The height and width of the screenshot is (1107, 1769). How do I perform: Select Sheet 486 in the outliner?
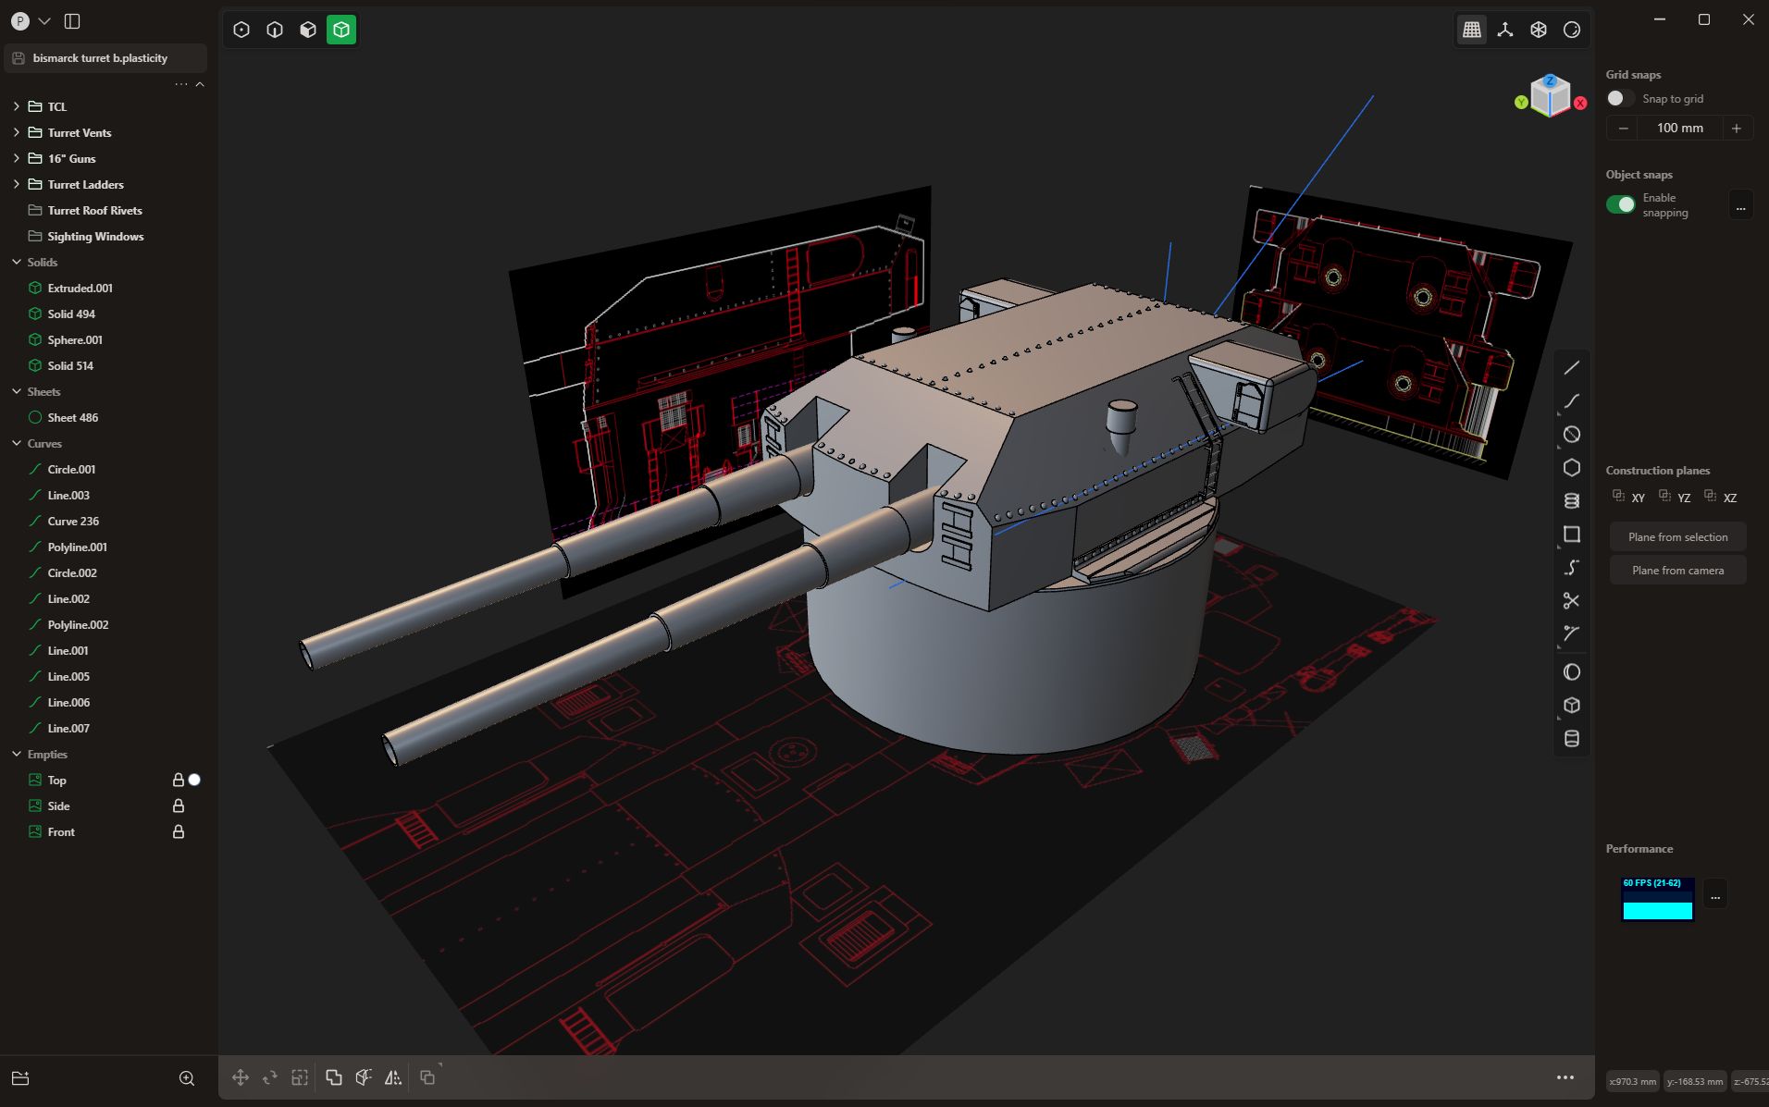pyautogui.click(x=72, y=417)
